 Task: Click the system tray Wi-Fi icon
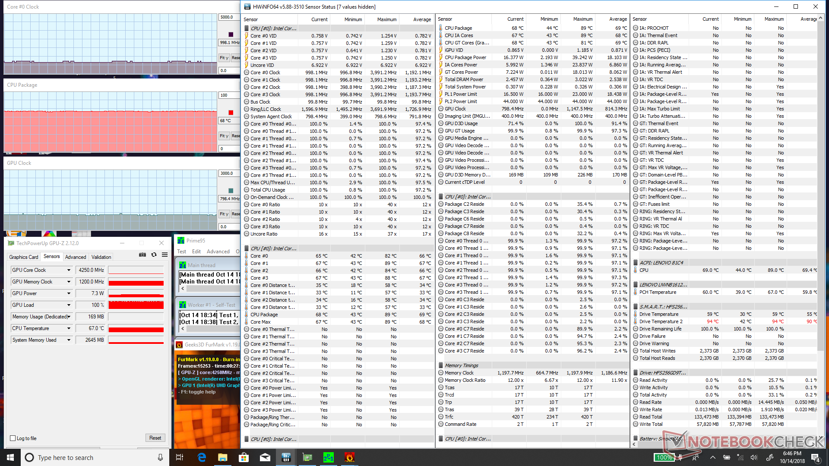[740, 457]
